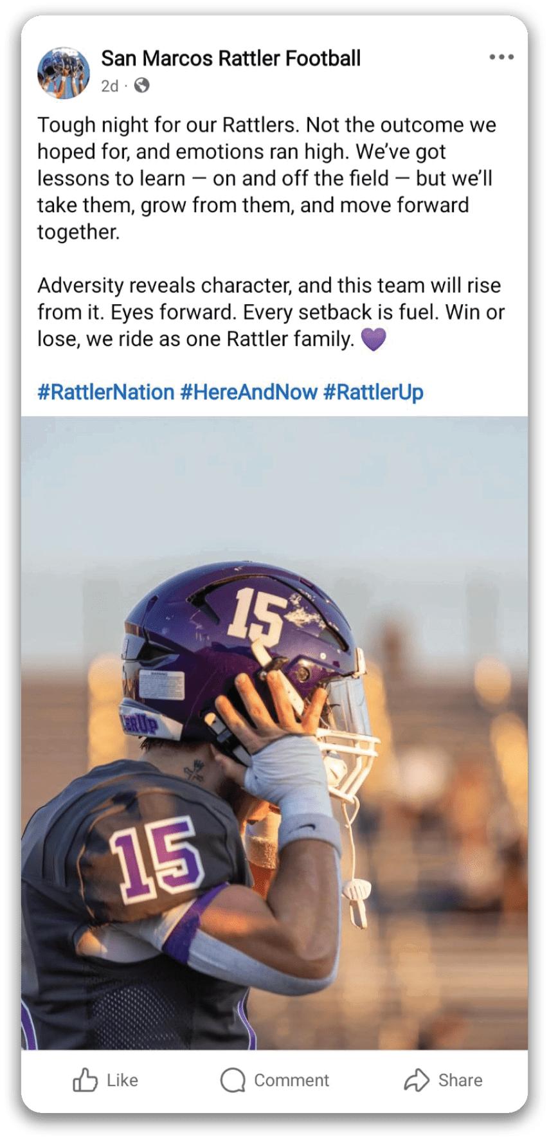The image size is (549, 1140).
Task: Click the Like text label
Action: 122,1080
